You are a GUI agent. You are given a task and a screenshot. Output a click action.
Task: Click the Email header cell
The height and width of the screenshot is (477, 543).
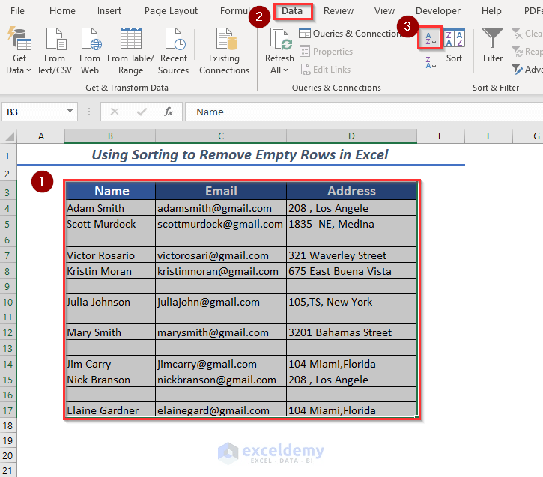tap(221, 191)
